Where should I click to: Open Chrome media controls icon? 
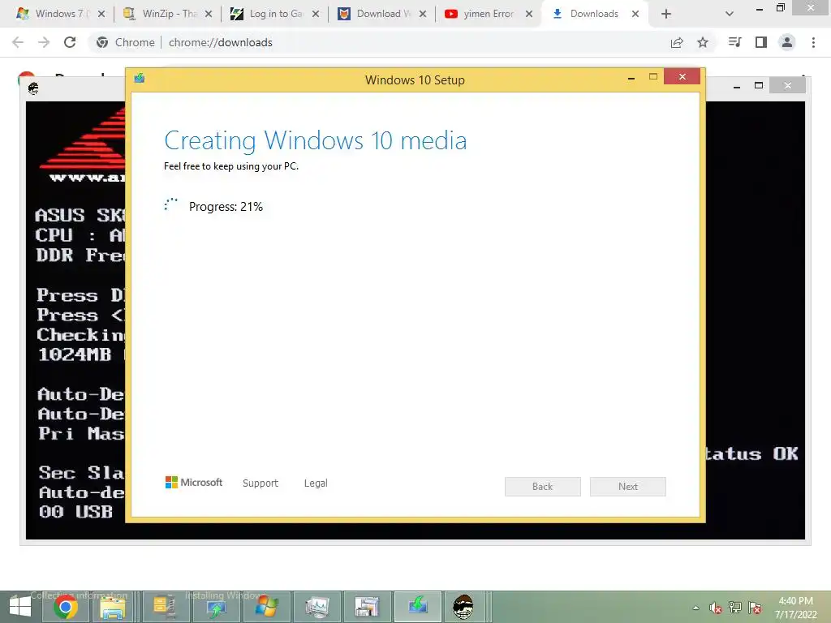734,42
